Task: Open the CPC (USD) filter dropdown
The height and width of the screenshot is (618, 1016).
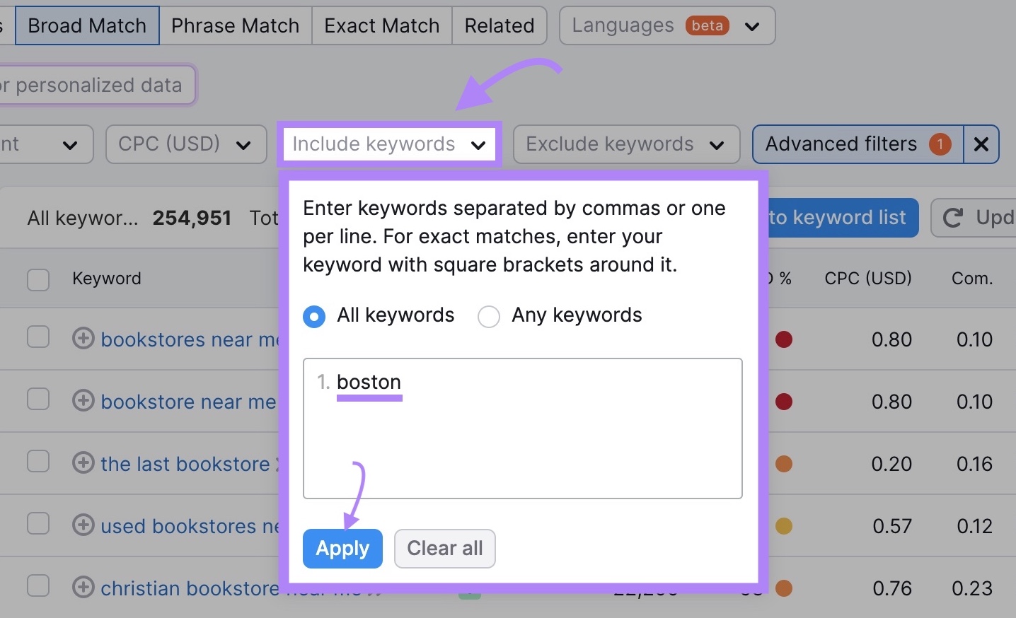Action: pyautogui.click(x=186, y=144)
